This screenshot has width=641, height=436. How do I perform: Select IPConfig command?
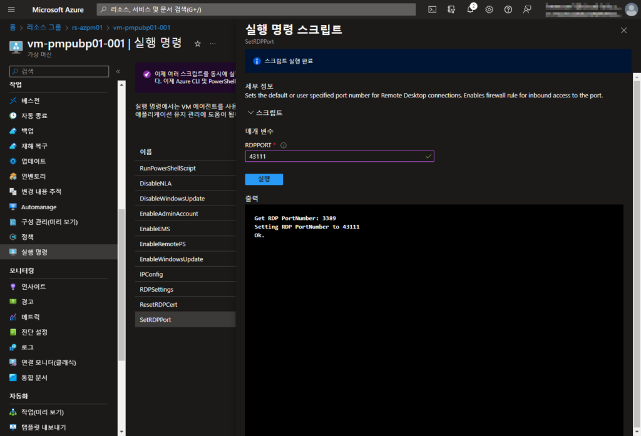tap(185, 274)
